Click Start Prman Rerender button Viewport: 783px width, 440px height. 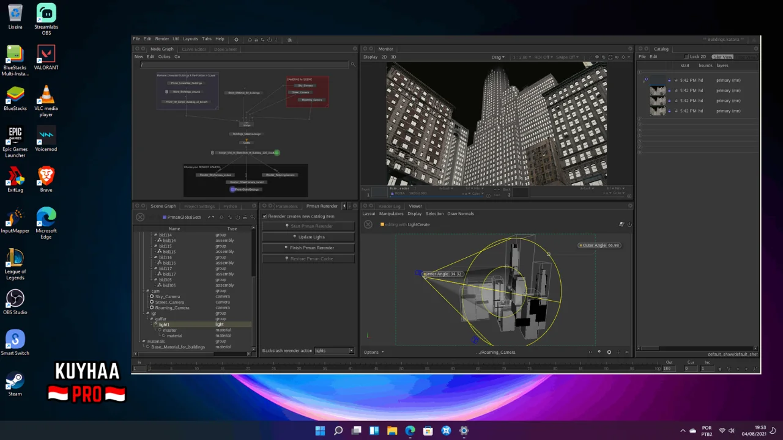pos(308,226)
